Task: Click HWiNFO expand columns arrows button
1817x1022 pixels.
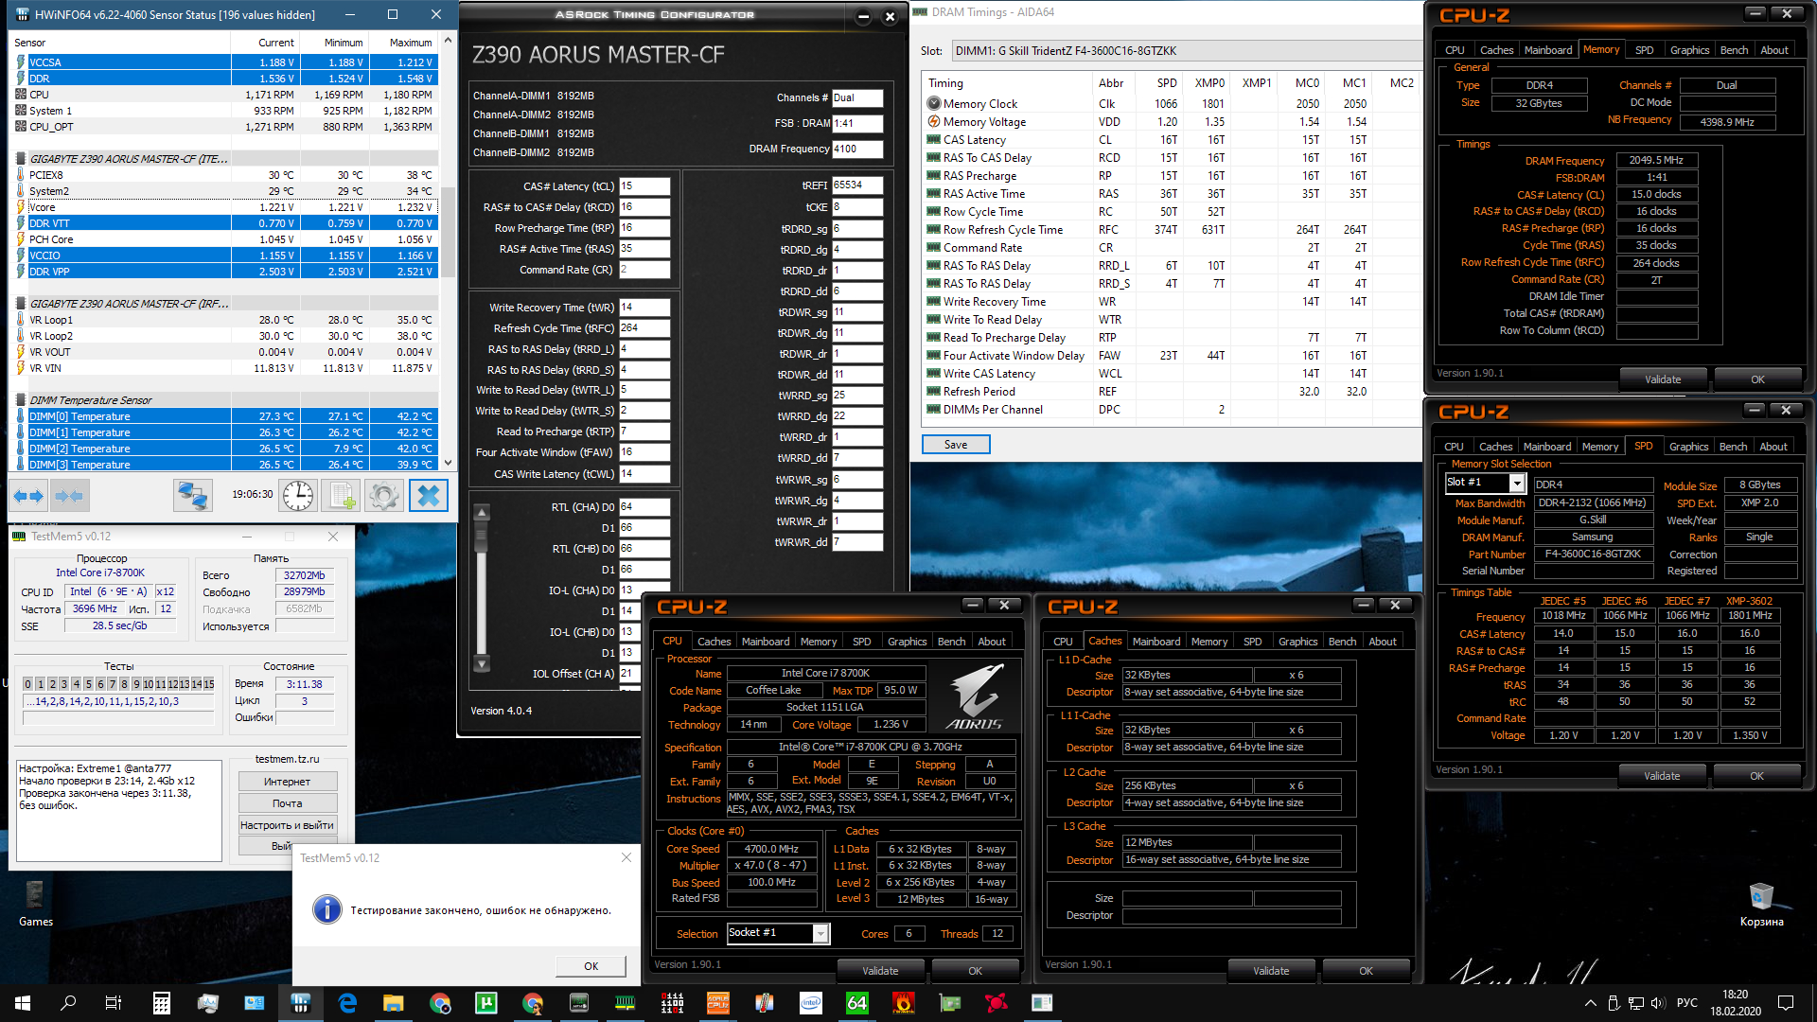Action: click(x=28, y=495)
